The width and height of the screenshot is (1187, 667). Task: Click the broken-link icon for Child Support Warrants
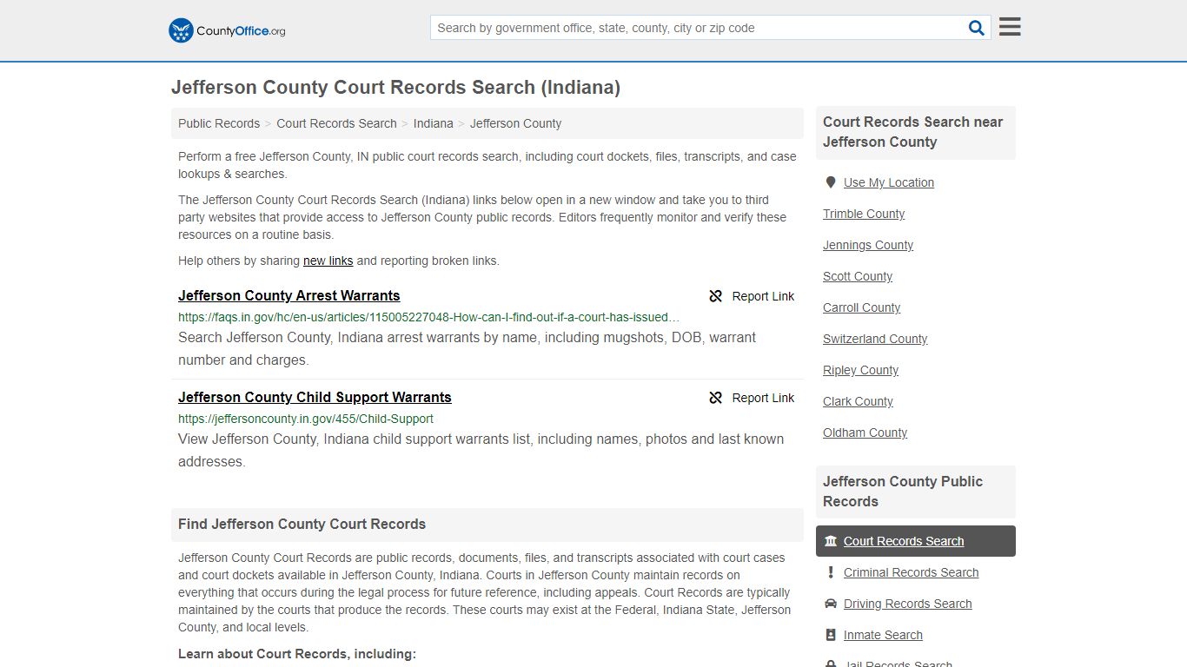[716, 398]
